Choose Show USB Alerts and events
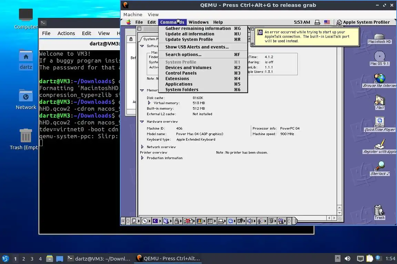Image resolution: width=397 pixels, height=264 pixels. click(x=203, y=47)
